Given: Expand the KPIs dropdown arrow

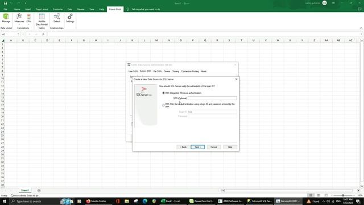Looking at the screenshot, I should click(x=28, y=24).
